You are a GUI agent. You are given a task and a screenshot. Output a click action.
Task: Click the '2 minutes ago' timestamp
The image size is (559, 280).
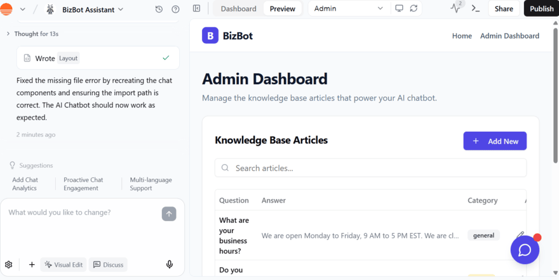click(x=36, y=135)
